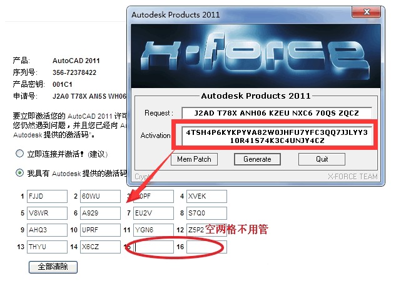
Task: Focus activation field 4 containing XVEK
Action: 206,196
